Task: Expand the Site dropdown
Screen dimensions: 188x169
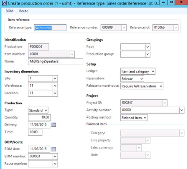Action: coord(55,78)
